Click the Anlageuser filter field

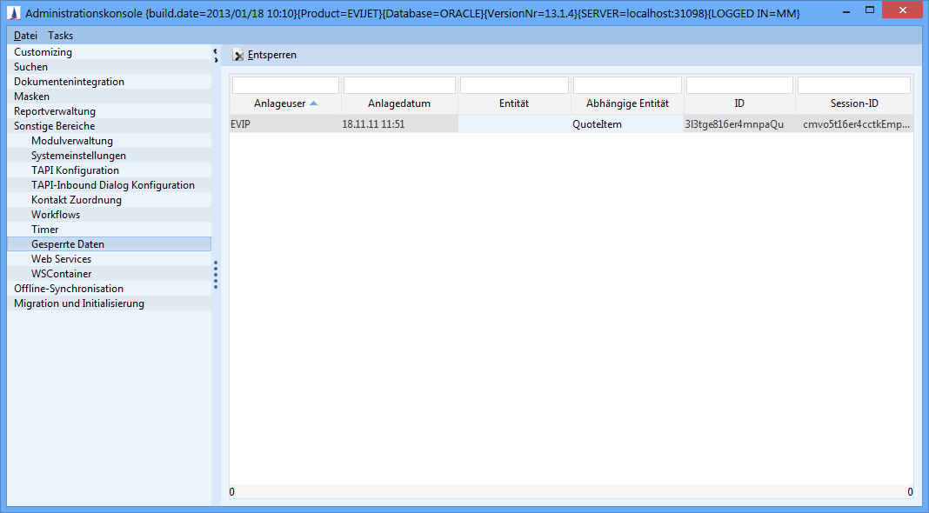coord(285,85)
